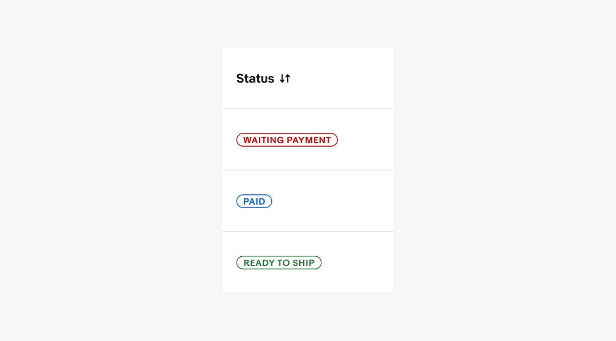This screenshot has width=616, height=341.
Task: Select the row containing WAITING PAYMENT
Action: click(308, 139)
